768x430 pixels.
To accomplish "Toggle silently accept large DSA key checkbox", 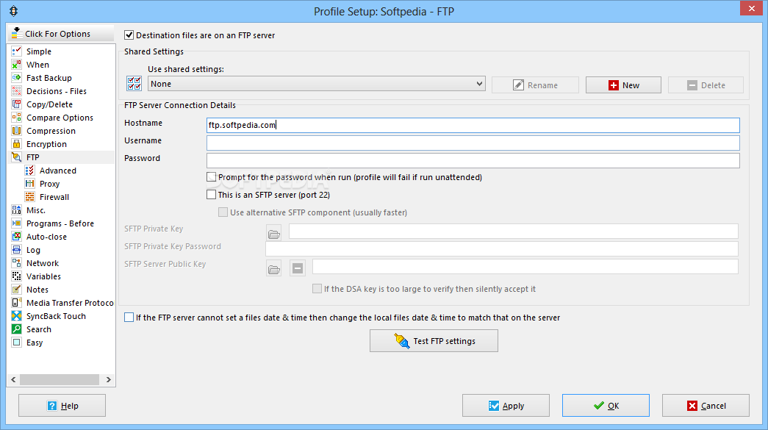I will point(317,288).
